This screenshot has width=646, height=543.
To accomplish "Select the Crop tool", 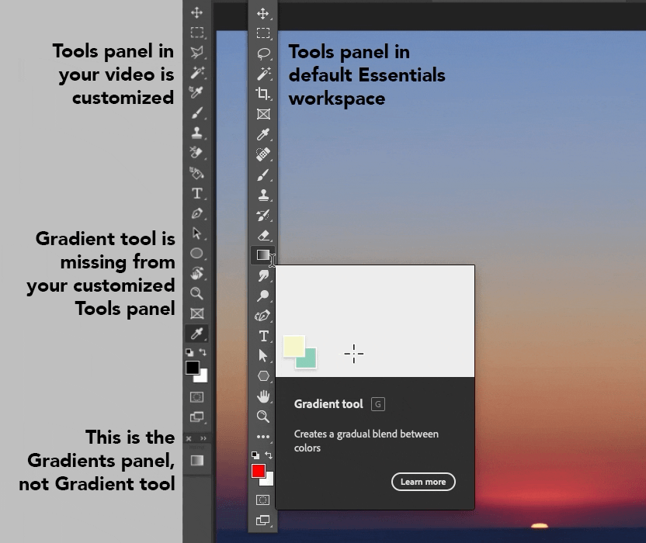I will 263,93.
